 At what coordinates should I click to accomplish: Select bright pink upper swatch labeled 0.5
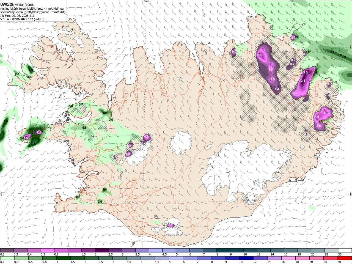pyautogui.click(x=48, y=251)
